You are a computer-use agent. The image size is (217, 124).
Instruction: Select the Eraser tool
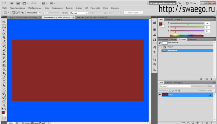click(4, 61)
